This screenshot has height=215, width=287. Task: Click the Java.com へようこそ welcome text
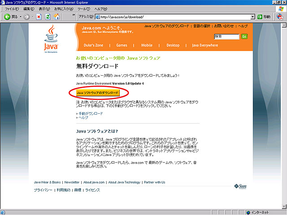click(102, 28)
